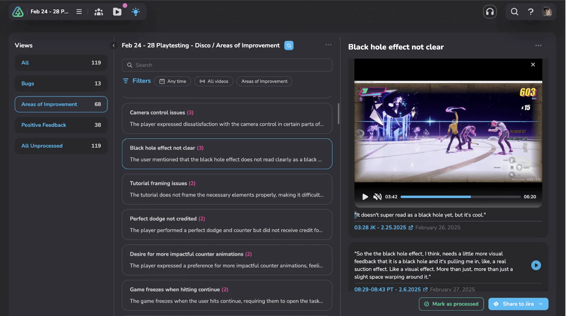This screenshot has width=566, height=316.
Task: Open the user profile avatar
Action: (547, 12)
